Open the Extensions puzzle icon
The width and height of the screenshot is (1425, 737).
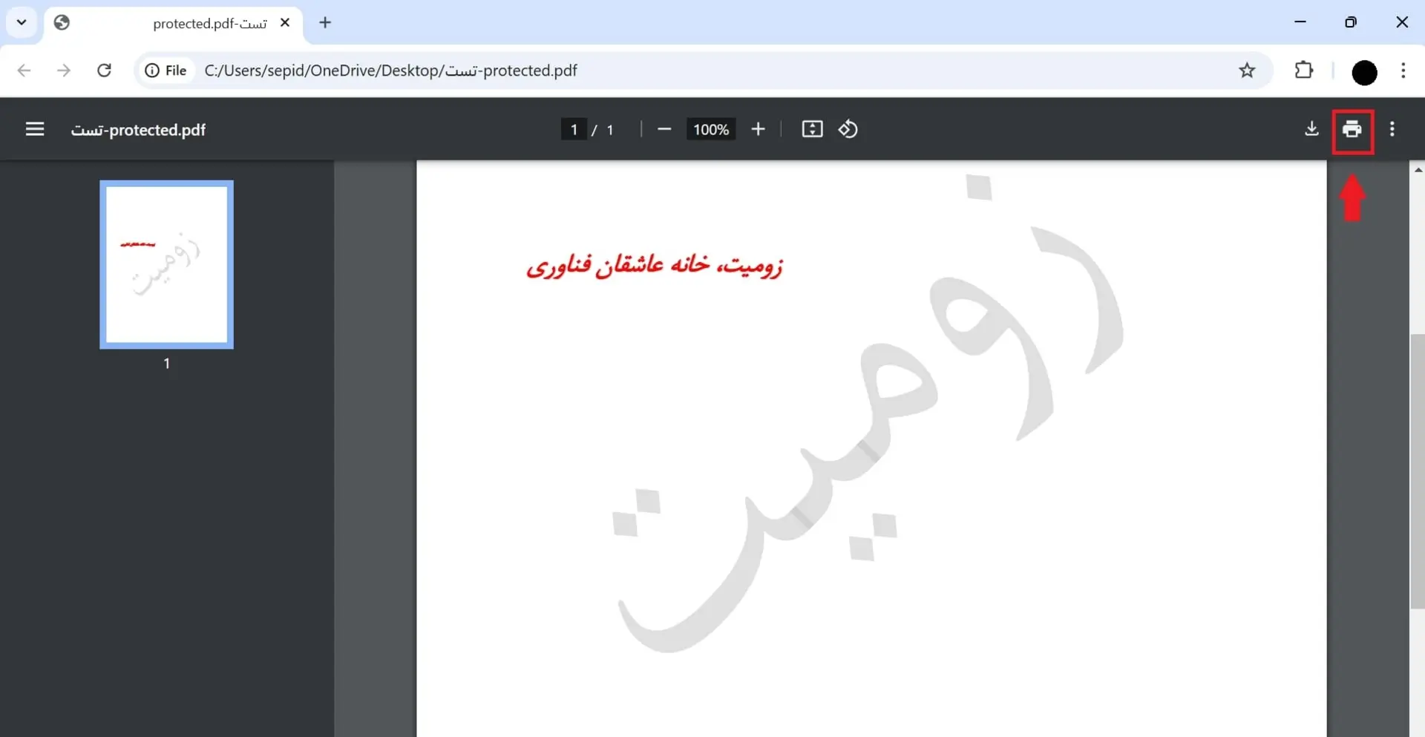[1304, 71]
